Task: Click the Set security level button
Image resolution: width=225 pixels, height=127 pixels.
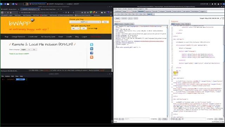Action: (84, 28)
